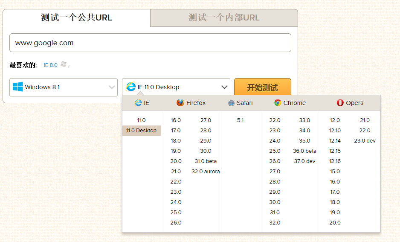Choose Opera version 12.10

click(335, 131)
